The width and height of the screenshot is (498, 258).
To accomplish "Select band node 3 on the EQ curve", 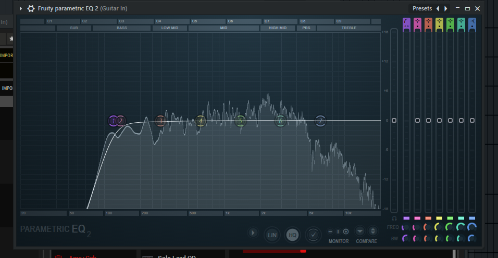I will tap(160, 121).
